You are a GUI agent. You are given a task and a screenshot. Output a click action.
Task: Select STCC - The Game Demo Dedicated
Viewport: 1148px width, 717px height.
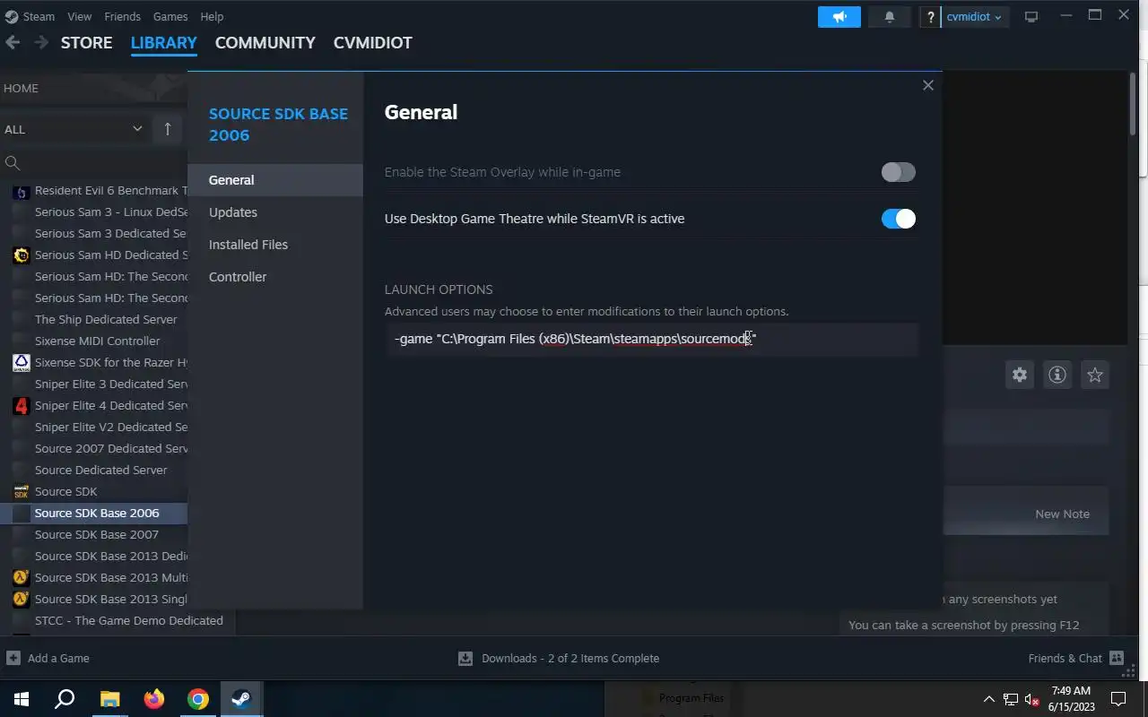(128, 620)
